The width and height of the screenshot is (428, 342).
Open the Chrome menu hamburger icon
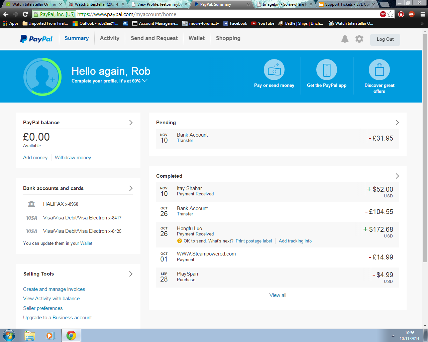click(423, 14)
